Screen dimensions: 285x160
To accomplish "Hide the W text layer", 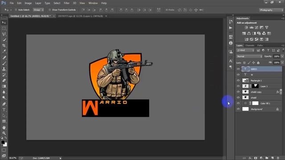I will tap(238, 75).
